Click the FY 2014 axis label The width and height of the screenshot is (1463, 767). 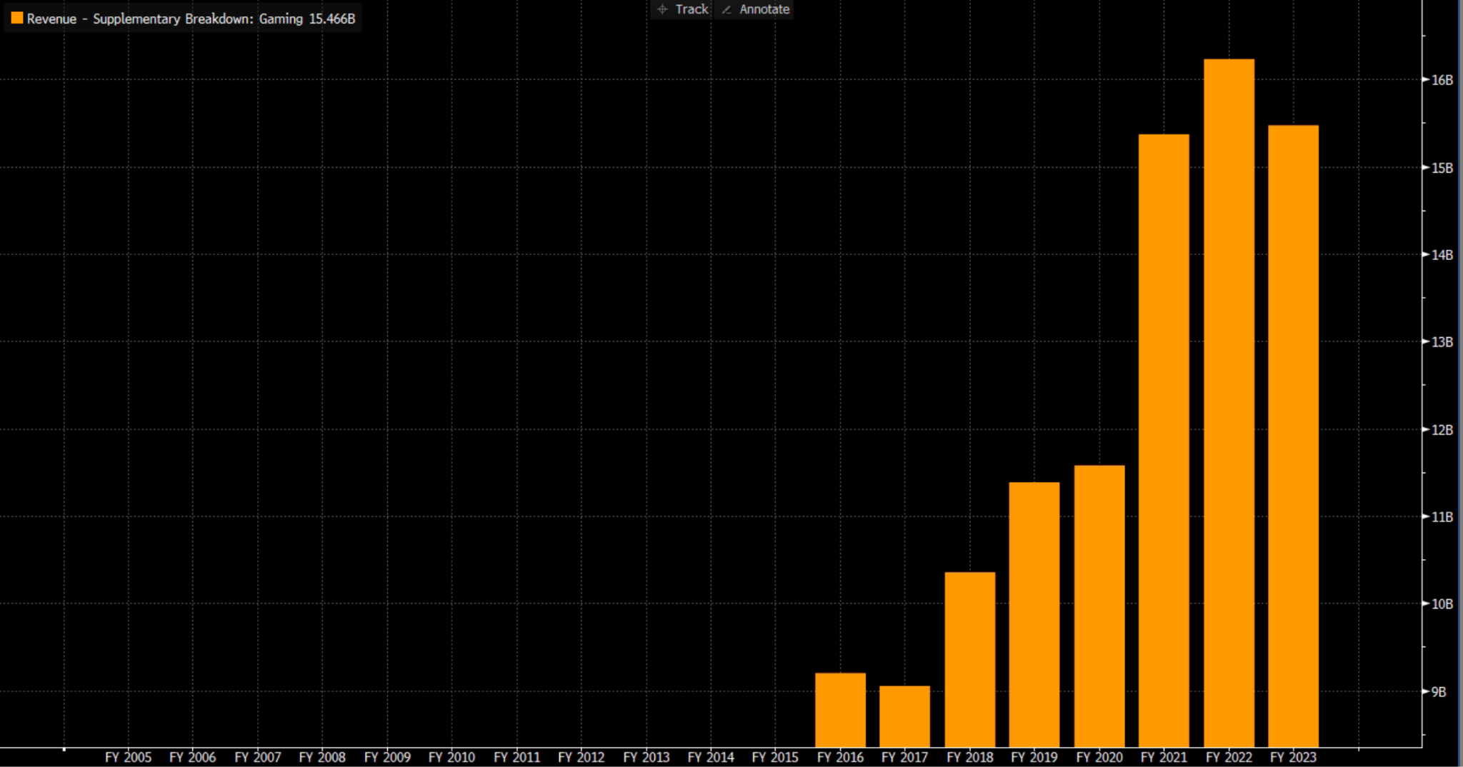(x=711, y=757)
